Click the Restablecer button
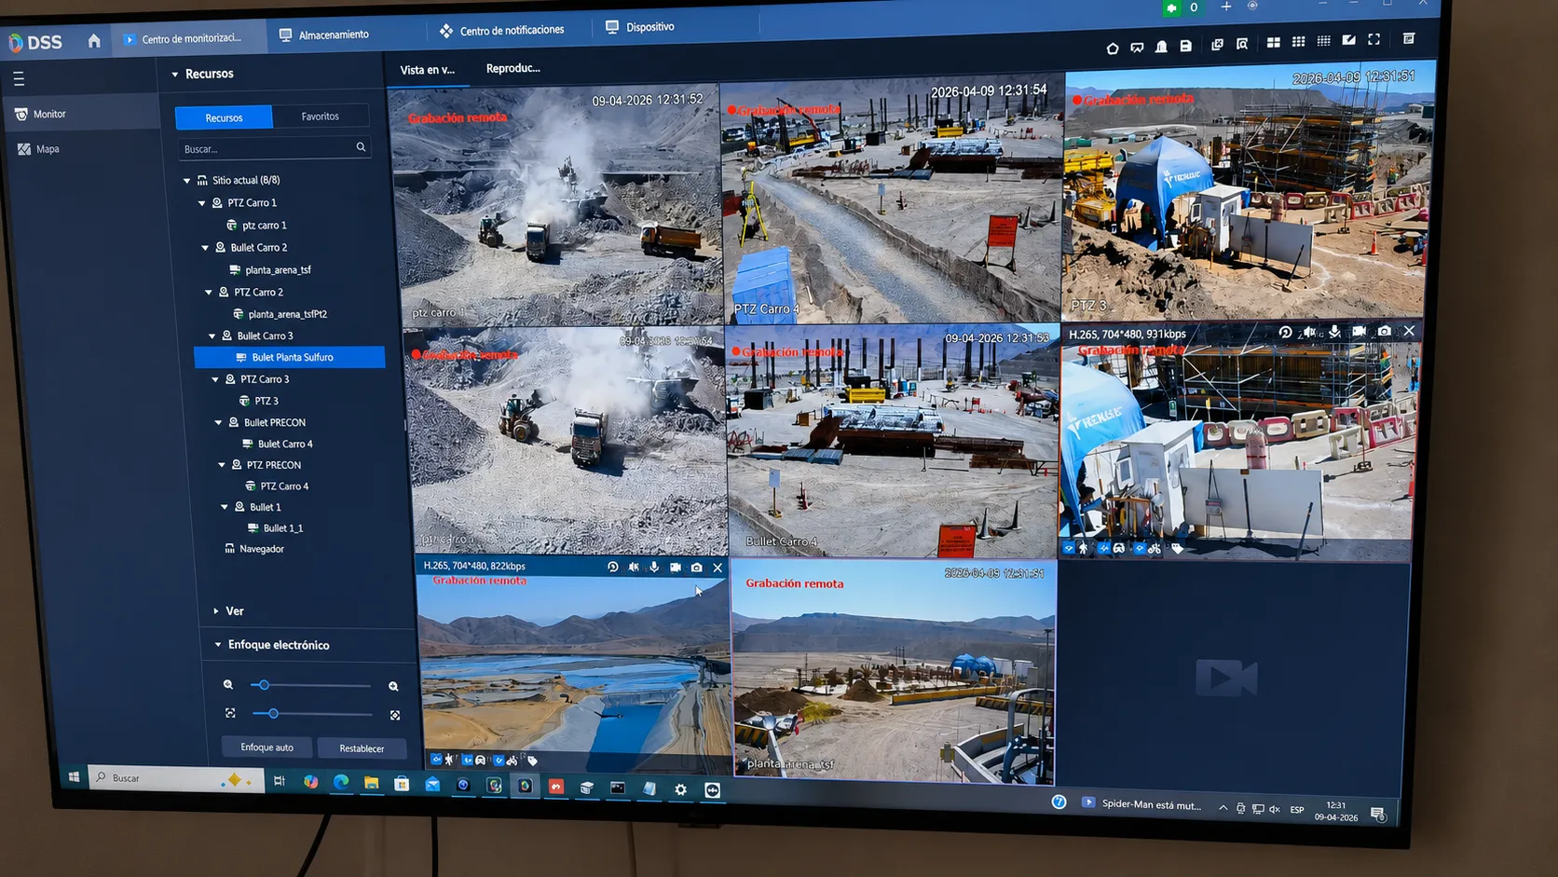Viewport: 1558px width, 877px height. click(x=362, y=748)
